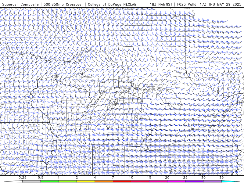Viewport: 244px width, 183px height.
Task: Select the purple 25–30 legend segment
Action: (x=194, y=181)
